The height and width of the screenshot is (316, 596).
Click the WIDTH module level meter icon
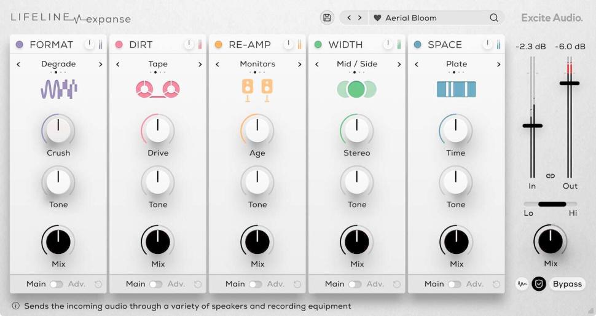[399, 44]
